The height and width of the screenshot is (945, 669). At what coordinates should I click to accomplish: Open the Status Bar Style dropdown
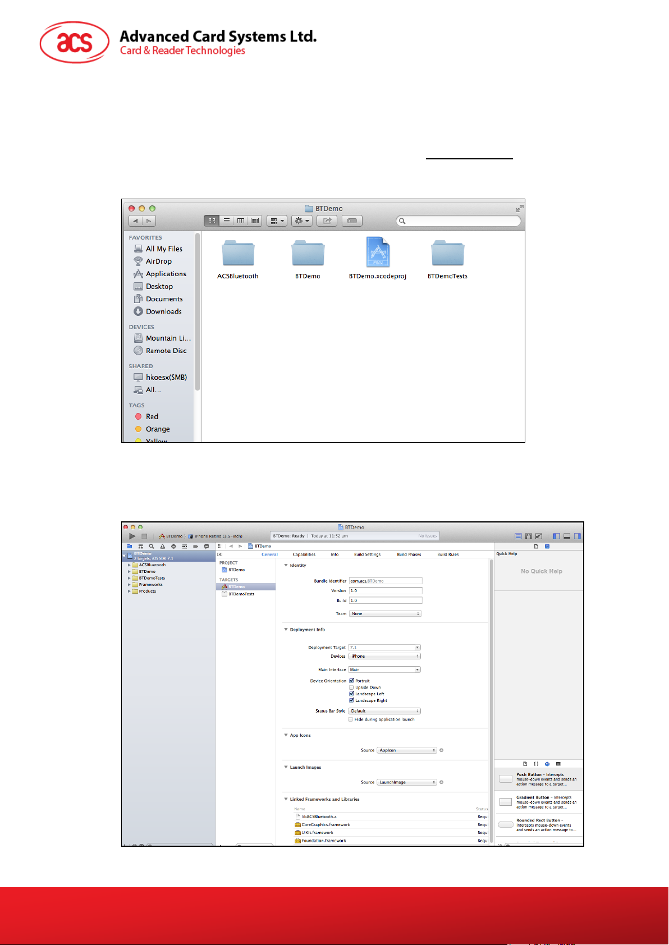click(384, 711)
